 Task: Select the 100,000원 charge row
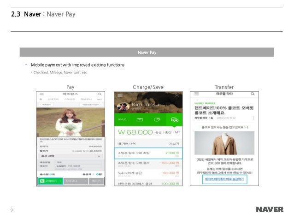pyautogui.click(x=148, y=183)
